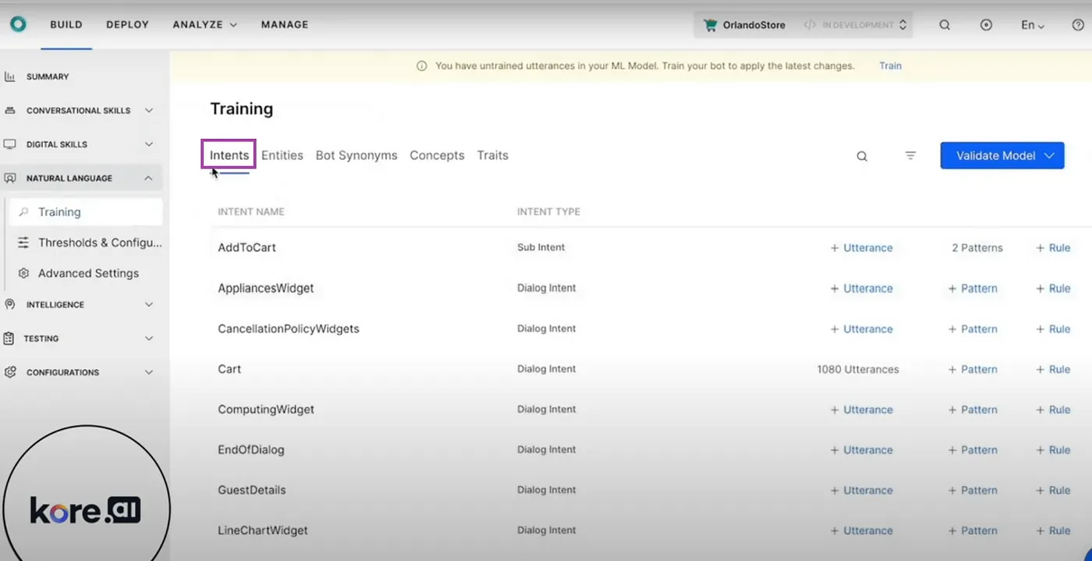The height and width of the screenshot is (561, 1092).
Task: Add an utterance to EndOfDialog
Action: coord(861,450)
